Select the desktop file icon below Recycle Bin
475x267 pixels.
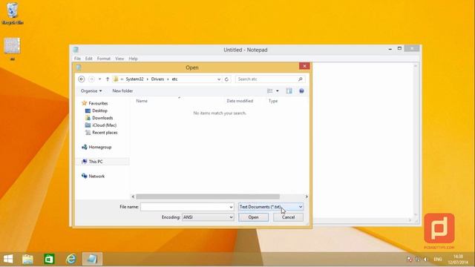coord(12,48)
